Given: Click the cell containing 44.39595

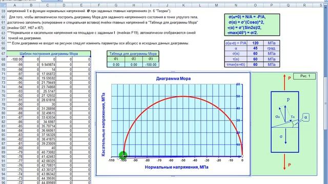Looking at the screenshot, I should 48,178.
